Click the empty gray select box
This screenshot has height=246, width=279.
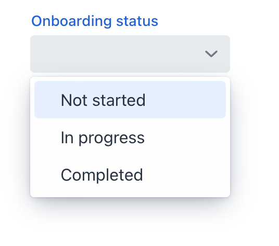click(x=130, y=54)
